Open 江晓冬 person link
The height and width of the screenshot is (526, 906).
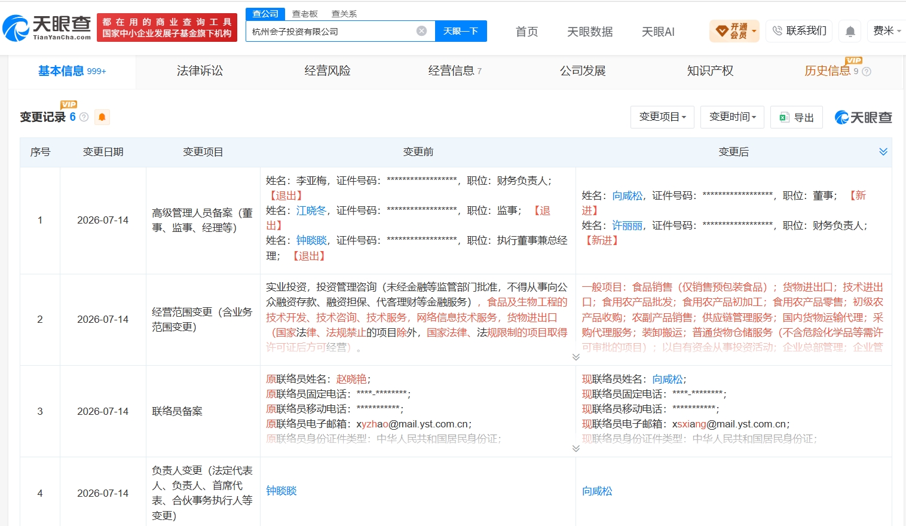(x=311, y=210)
